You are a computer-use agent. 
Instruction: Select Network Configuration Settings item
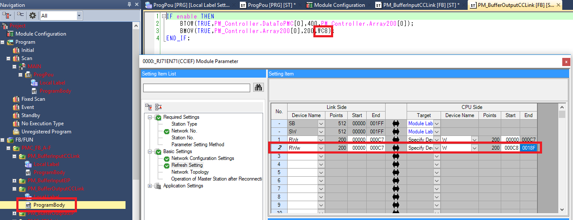(202, 158)
